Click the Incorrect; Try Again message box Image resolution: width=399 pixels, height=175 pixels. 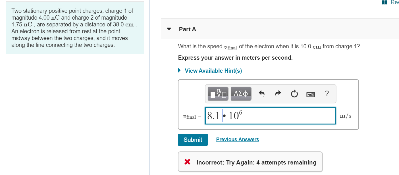click(250, 162)
